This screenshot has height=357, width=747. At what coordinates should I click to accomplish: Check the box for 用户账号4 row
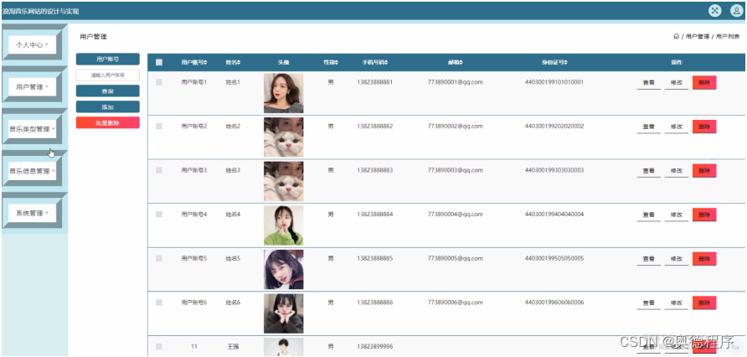pyautogui.click(x=159, y=215)
